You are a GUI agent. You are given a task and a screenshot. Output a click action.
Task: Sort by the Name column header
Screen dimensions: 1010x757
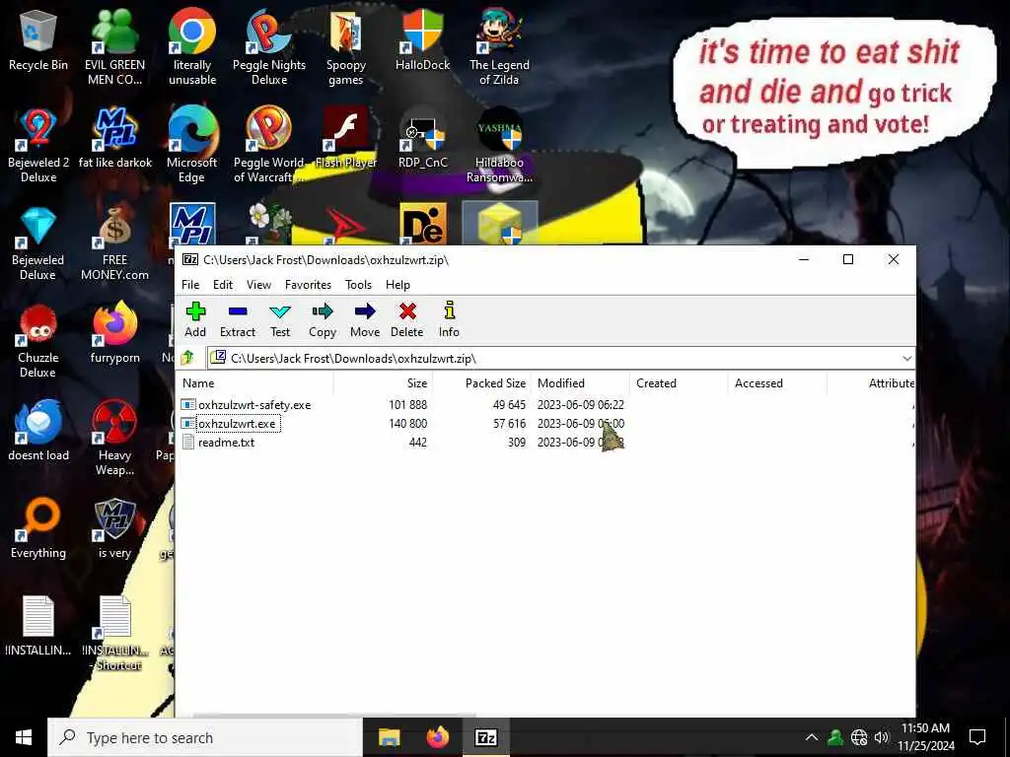coord(255,383)
